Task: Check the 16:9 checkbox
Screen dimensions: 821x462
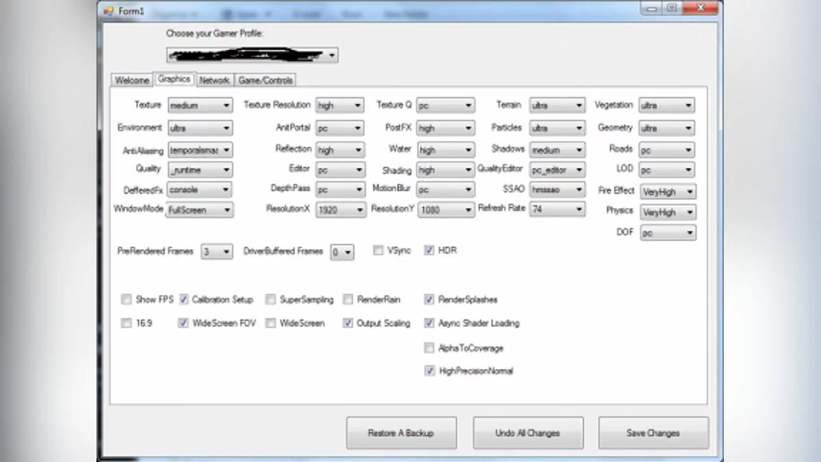Action: click(x=127, y=323)
